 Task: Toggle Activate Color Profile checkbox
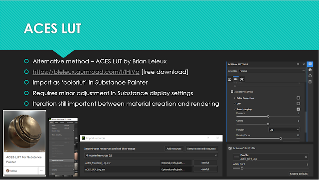[x=230, y=148]
